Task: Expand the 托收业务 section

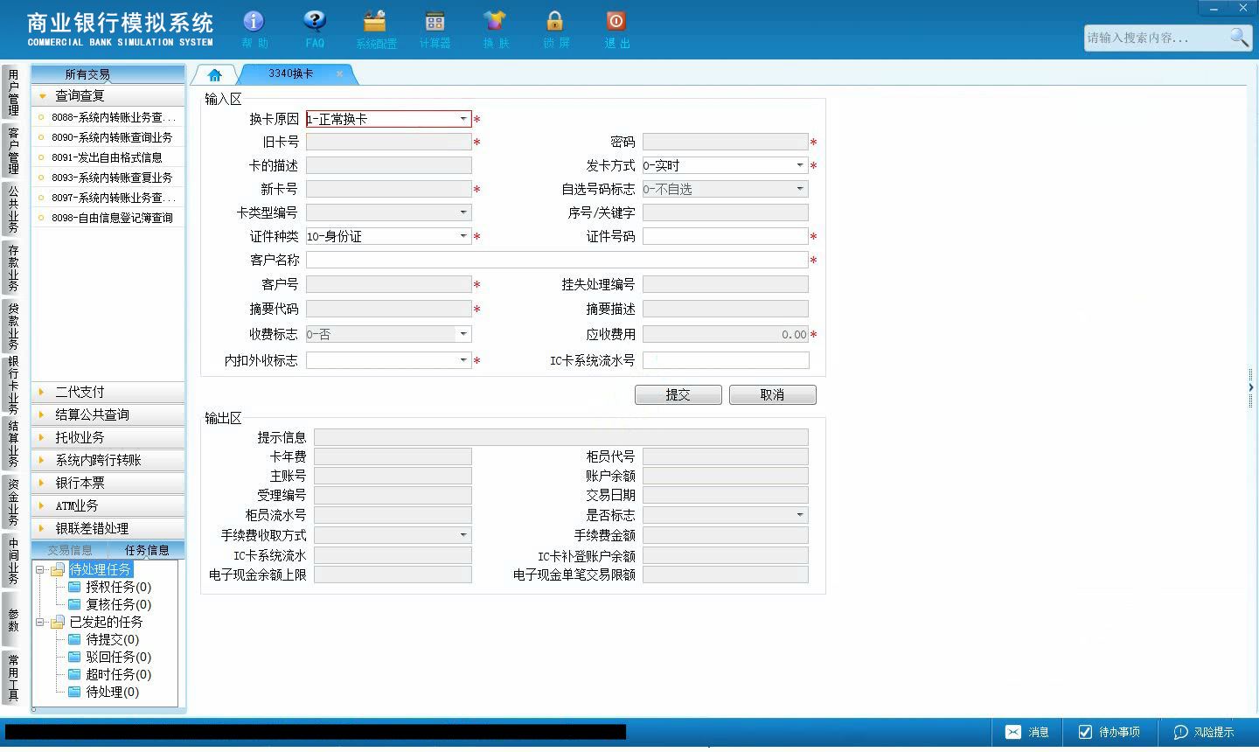Action: [x=108, y=437]
